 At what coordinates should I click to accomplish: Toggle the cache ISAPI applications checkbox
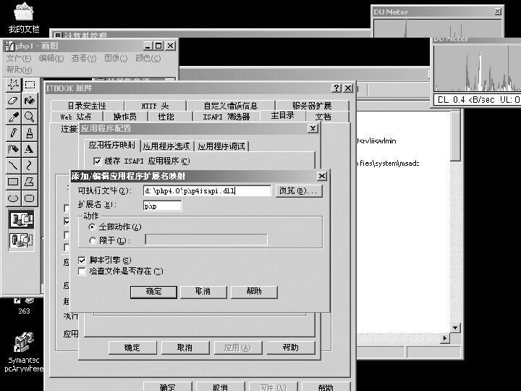click(98, 161)
